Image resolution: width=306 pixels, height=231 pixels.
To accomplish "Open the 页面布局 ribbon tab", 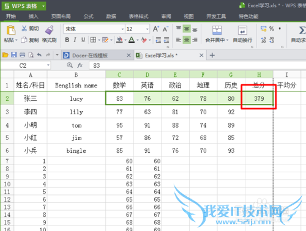I will tap(61, 16).
